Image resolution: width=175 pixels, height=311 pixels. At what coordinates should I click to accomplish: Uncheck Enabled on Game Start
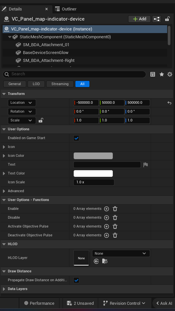click(x=76, y=138)
